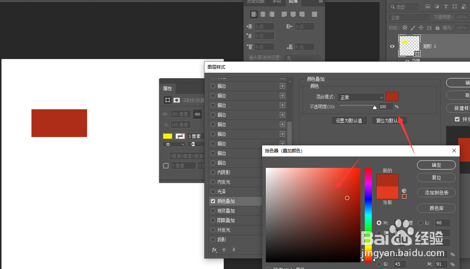Open 避头尾法则设置 dropdown
Image resolution: width=470 pixels, height=269 pixels.
coord(302,58)
